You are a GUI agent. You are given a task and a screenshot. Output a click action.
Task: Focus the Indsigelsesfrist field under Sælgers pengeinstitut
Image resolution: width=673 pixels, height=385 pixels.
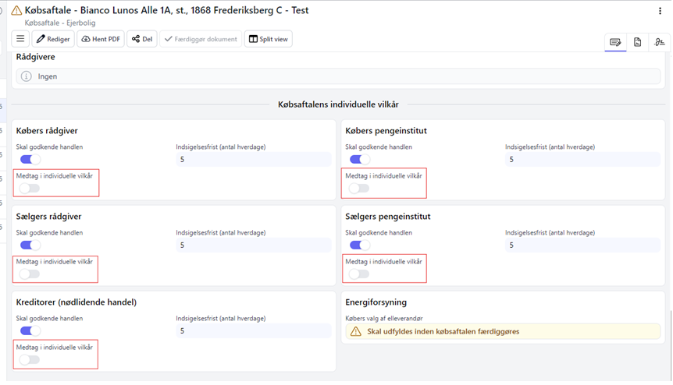(x=582, y=245)
